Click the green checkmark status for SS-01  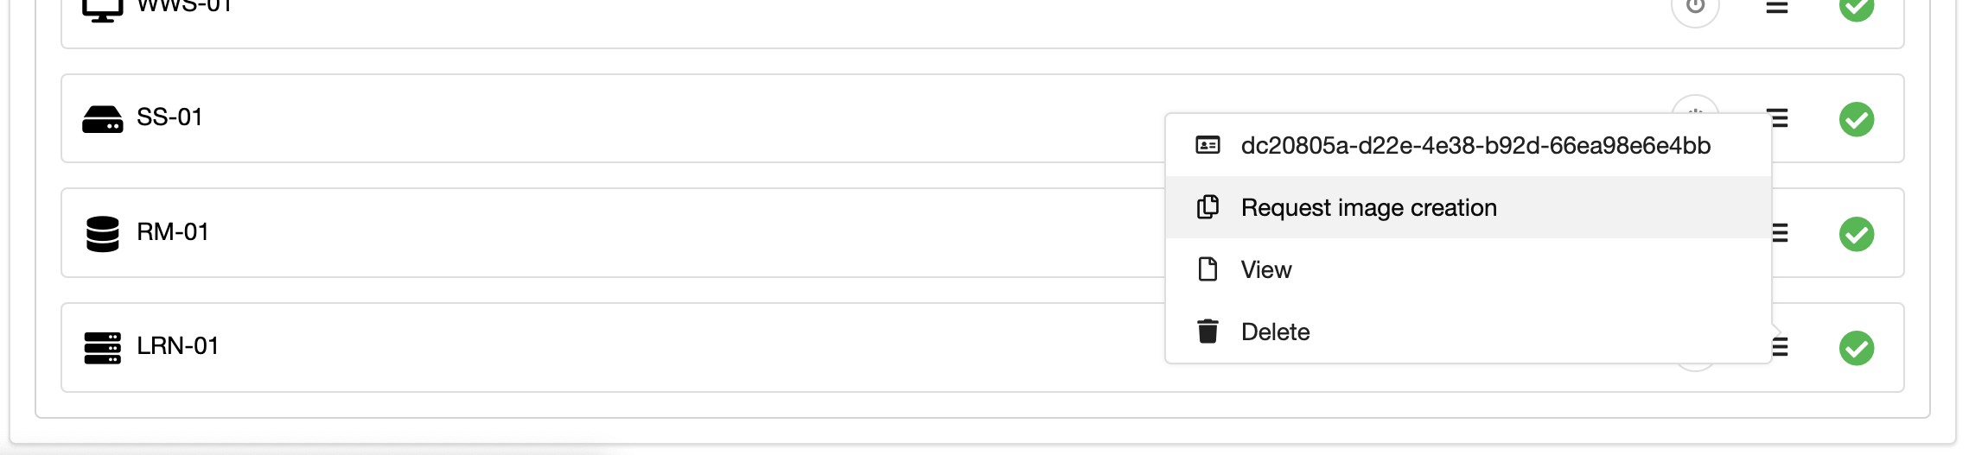coord(1856,119)
